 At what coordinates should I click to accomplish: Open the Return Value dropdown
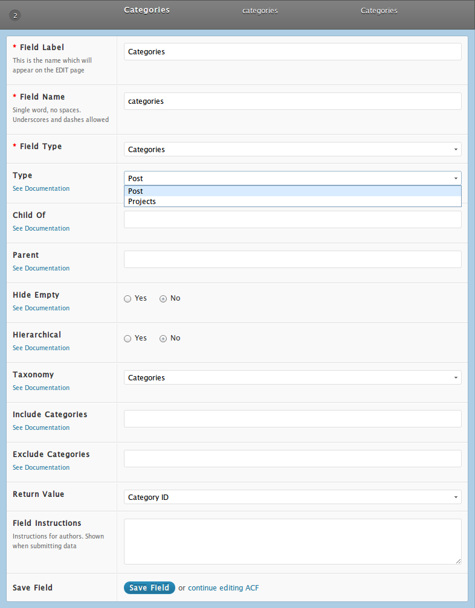coord(292,497)
